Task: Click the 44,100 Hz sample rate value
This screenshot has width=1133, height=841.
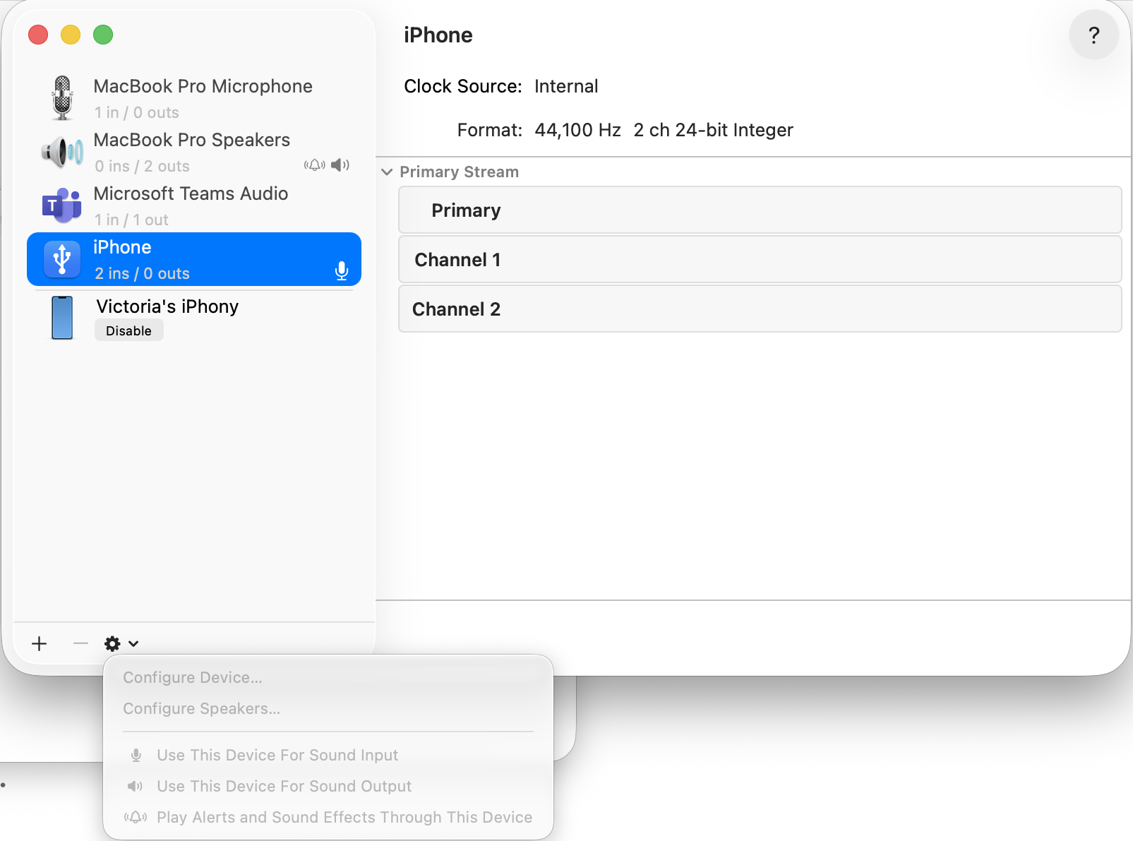Action: pyautogui.click(x=577, y=130)
